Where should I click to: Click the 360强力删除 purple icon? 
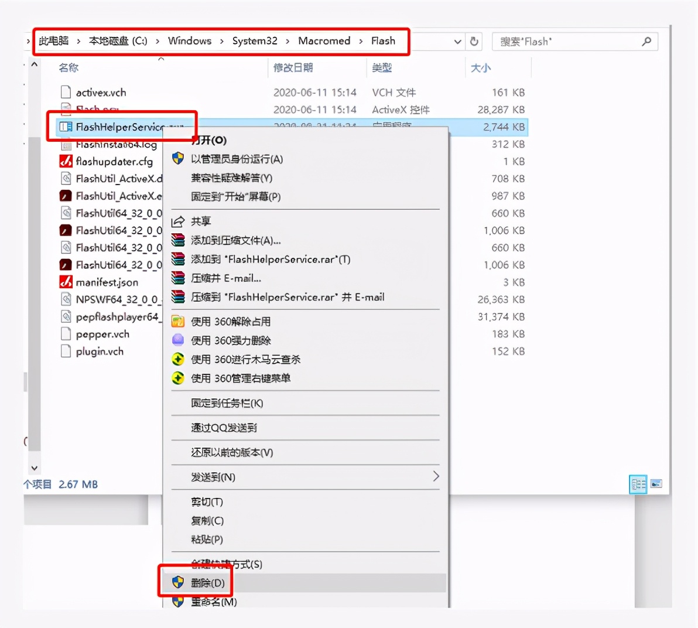pyautogui.click(x=177, y=340)
